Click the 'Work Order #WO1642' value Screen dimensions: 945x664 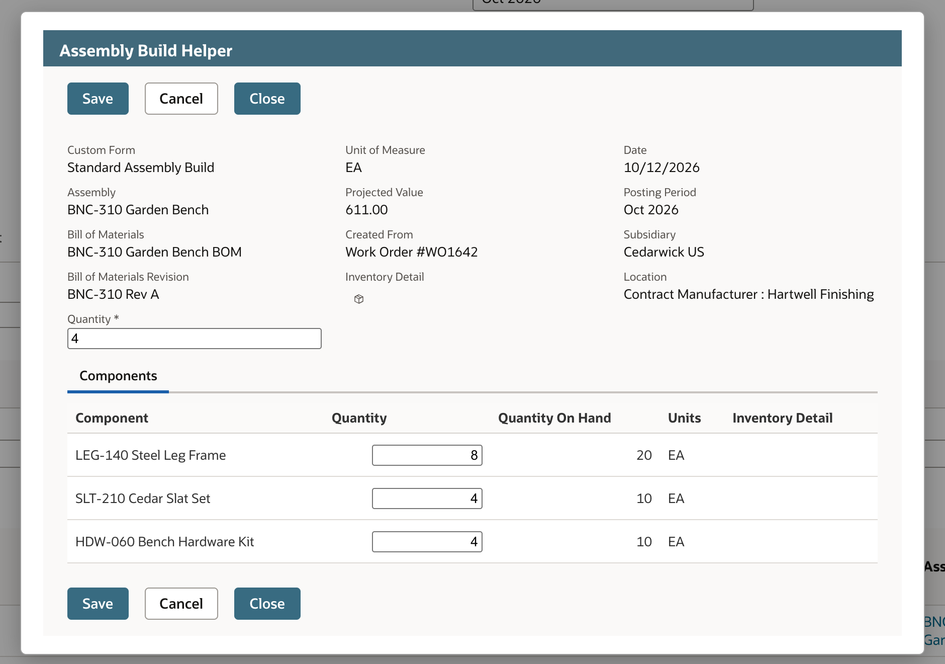point(412,252)
